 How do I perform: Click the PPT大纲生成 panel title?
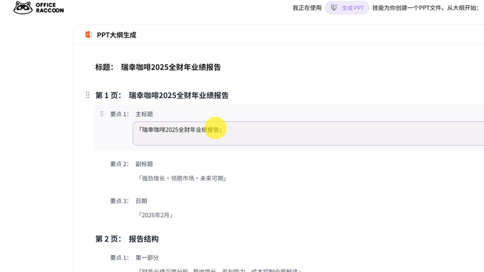pos(116,35)
